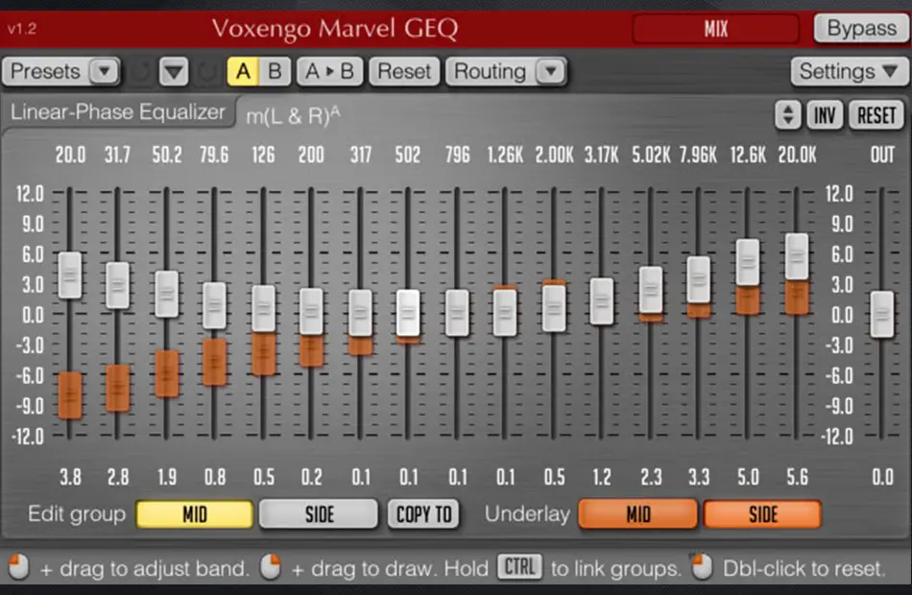The image size is (912, 595).
Task: Switch to state B
Action: [x=275, y=72]
